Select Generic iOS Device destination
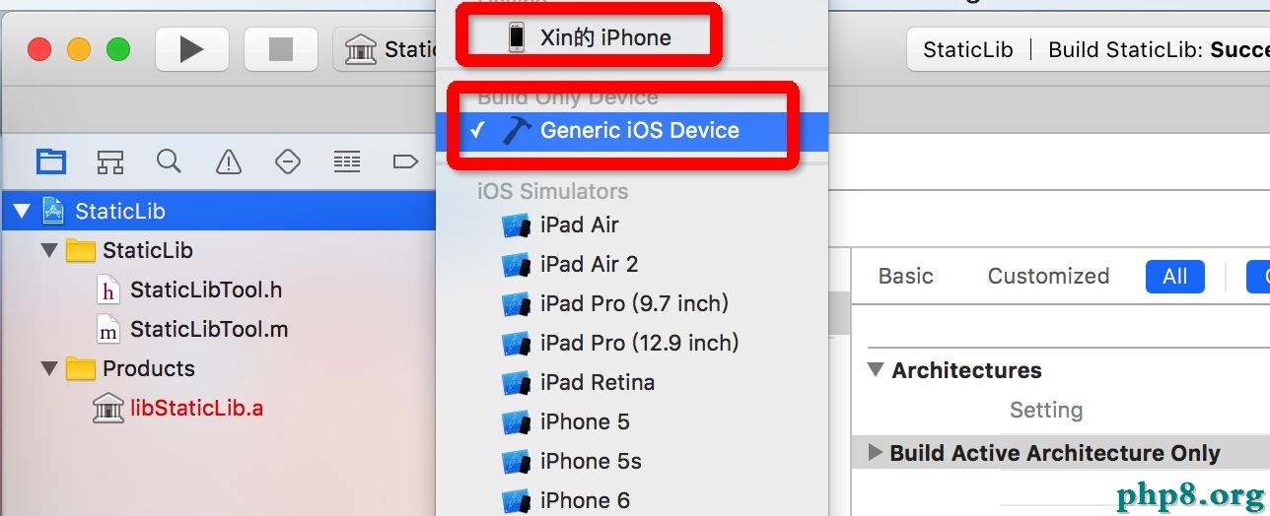1270x516 pixels. 639,131
